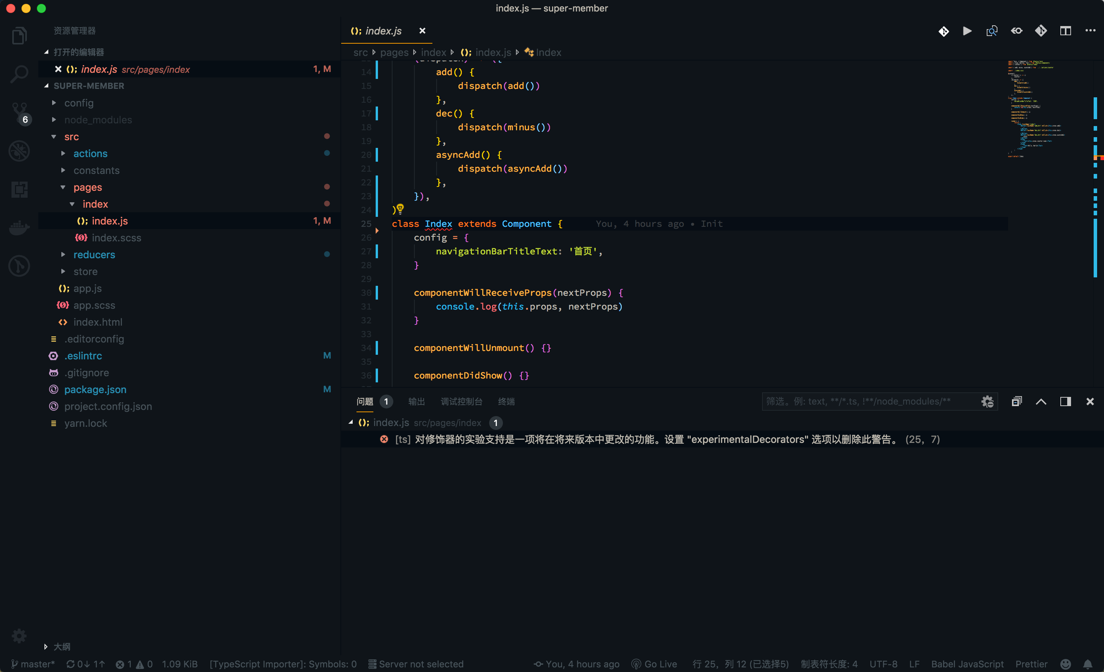Open Markdown preview search icon in editor toolbar
This screenshot has height=672, width=1104.
coord(992,31)
